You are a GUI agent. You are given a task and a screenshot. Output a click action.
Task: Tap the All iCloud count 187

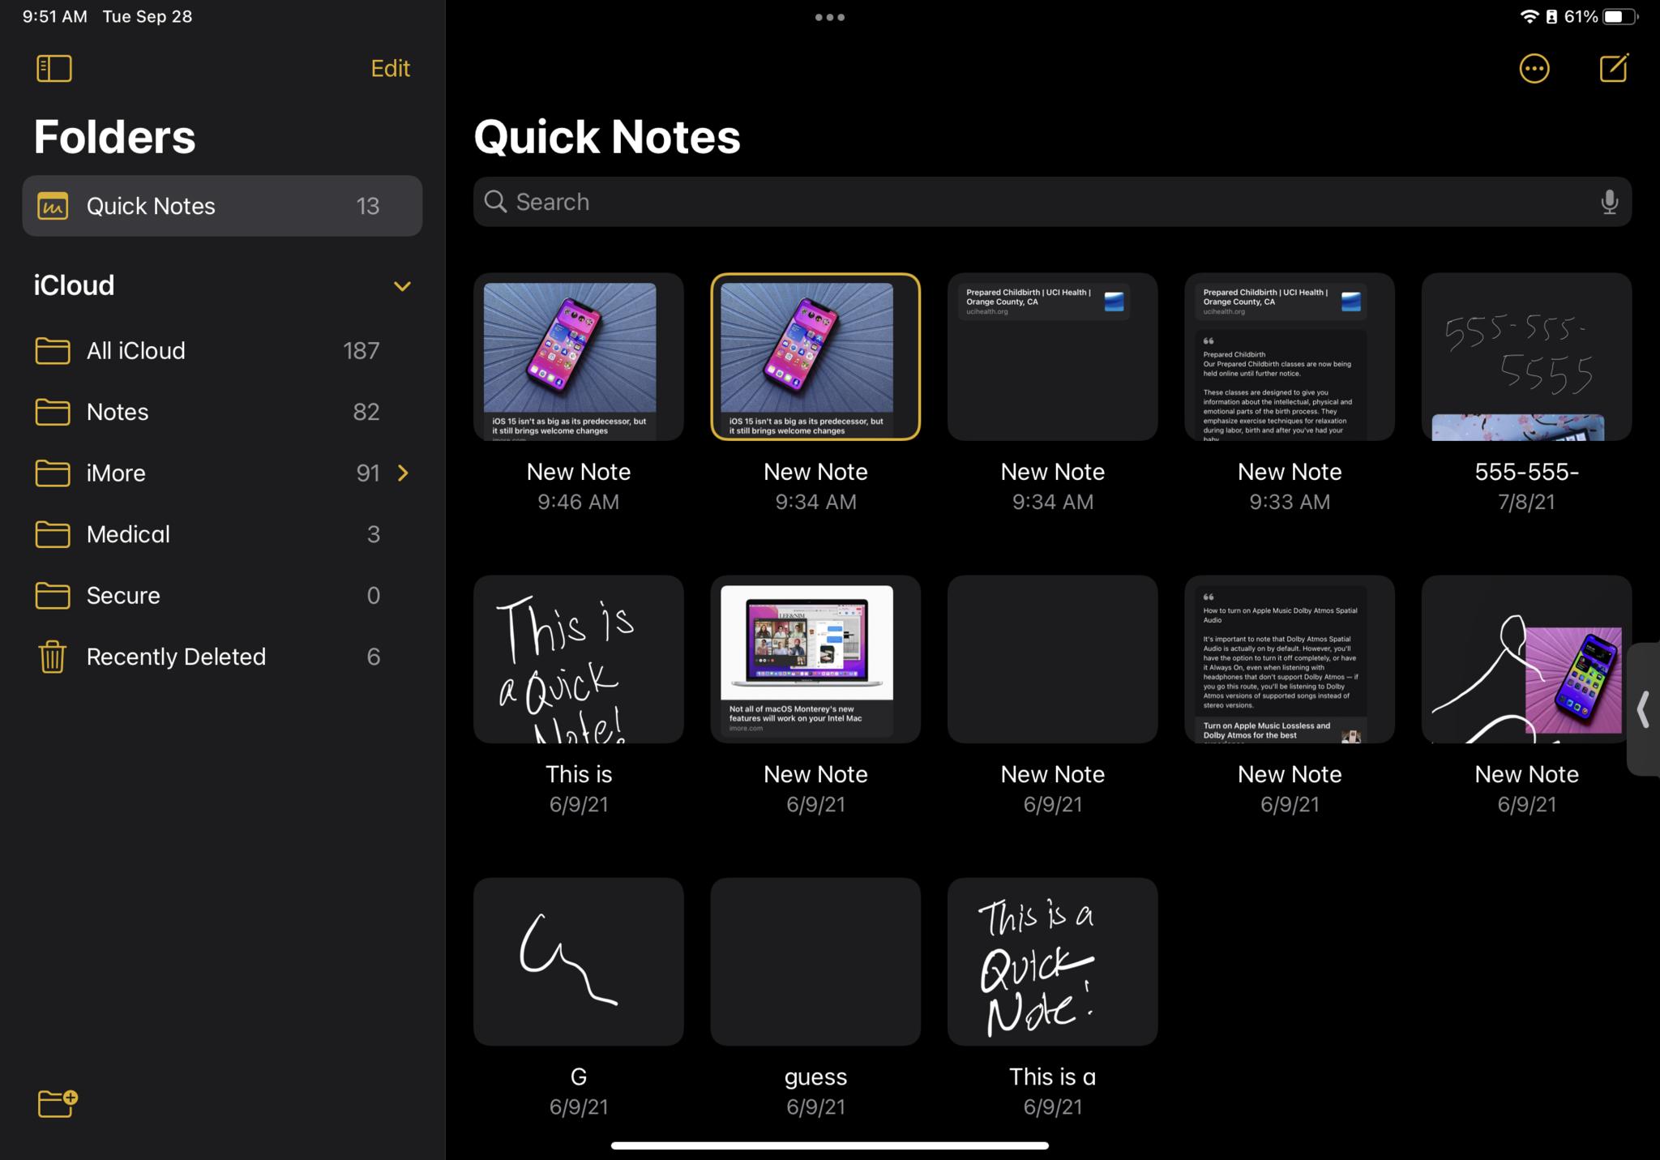coord(361,350)
